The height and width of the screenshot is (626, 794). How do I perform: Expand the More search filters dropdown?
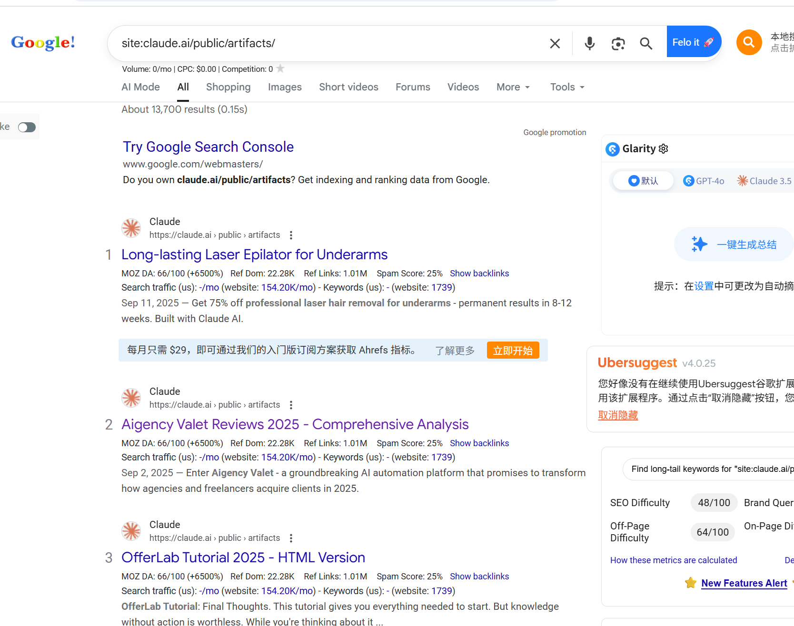click(x=513, y=87)
